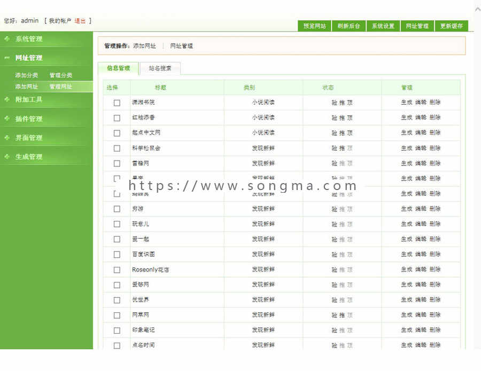Expand the 插件管理 sidebar section
Image resolution: width=481 pixels, height=371 pixels.
click(29, 119)
